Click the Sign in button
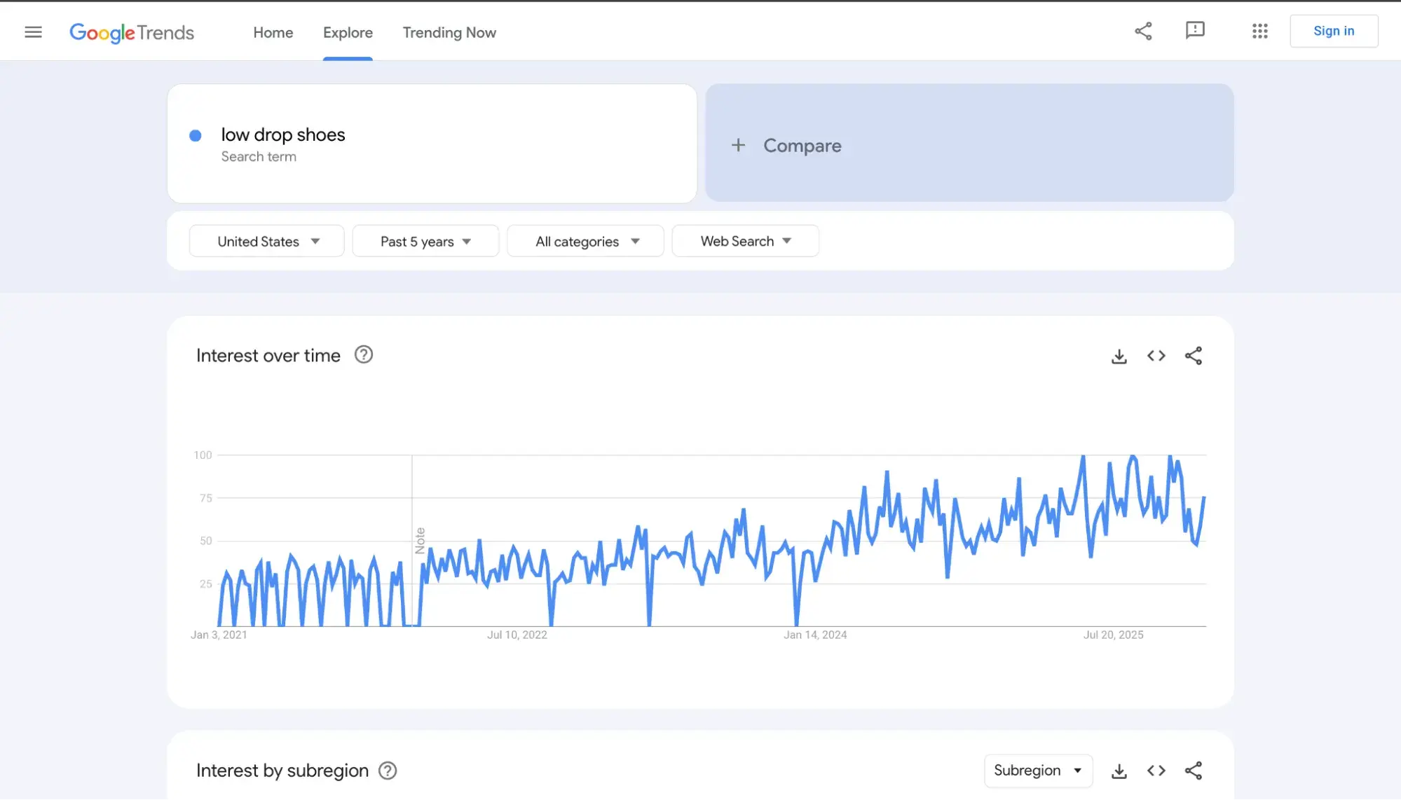Screen dimensions: 1401x800 [x=1333, y=30]
